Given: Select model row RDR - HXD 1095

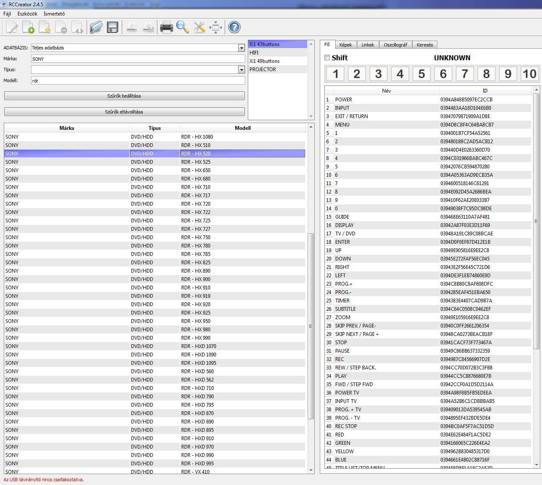Looking at the screenshot, I should (x=155, y=363).
